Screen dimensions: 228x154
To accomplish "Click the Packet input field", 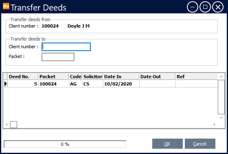I will click(58, 57).
